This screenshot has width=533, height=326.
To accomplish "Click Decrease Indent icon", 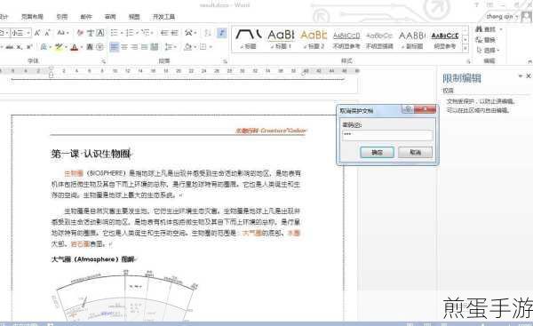I will point(164,33).
